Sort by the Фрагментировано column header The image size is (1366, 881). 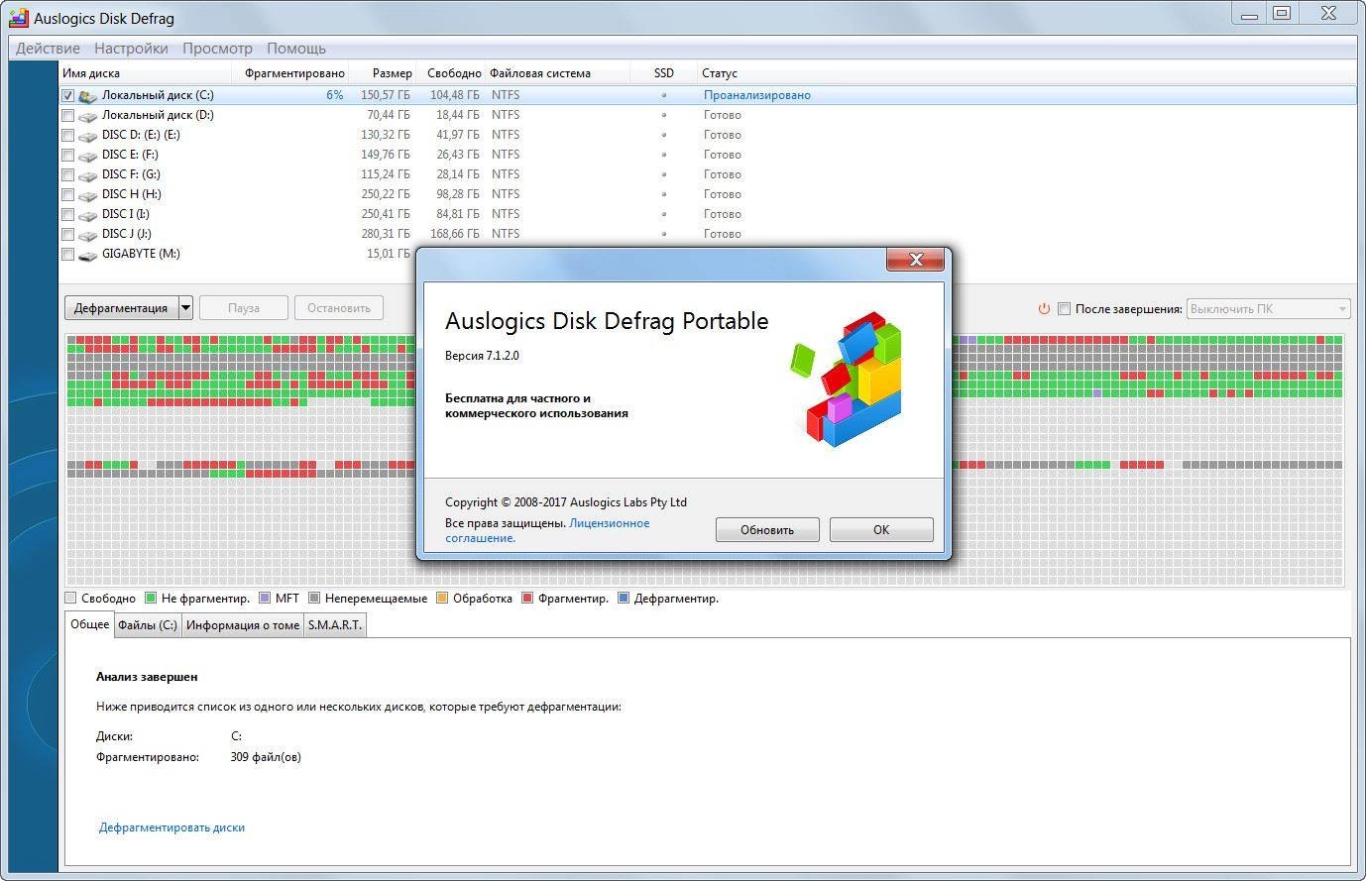(x=292, y=73)
